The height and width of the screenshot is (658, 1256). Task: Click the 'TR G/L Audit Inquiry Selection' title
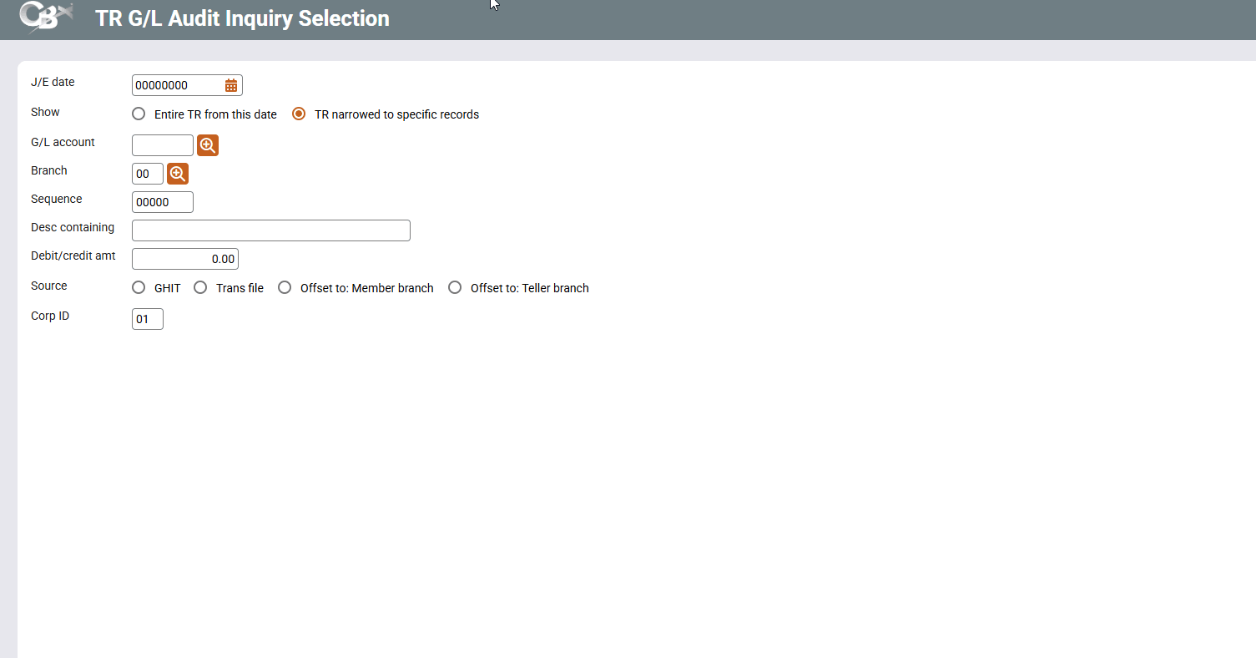242,18
